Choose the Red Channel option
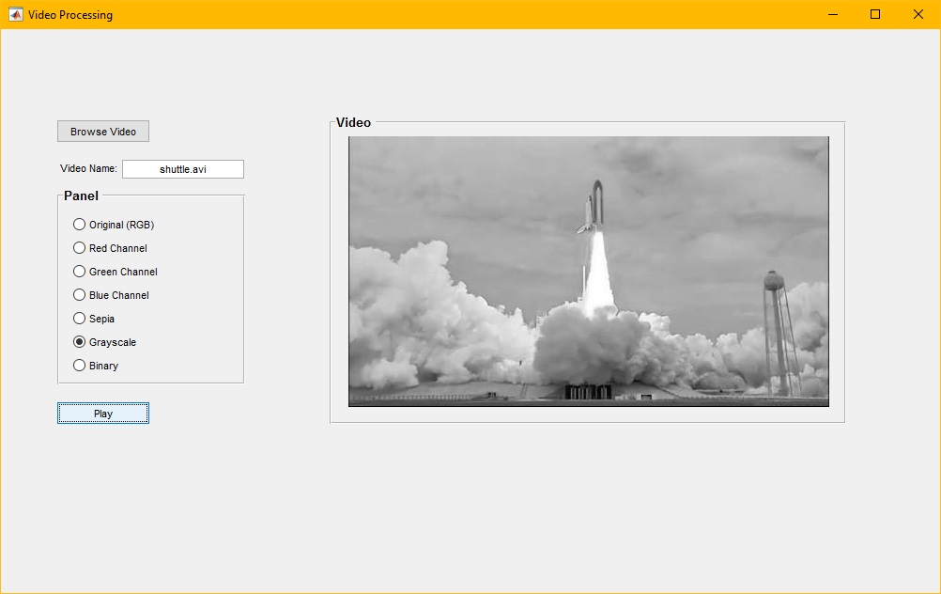 click(80, 248)
